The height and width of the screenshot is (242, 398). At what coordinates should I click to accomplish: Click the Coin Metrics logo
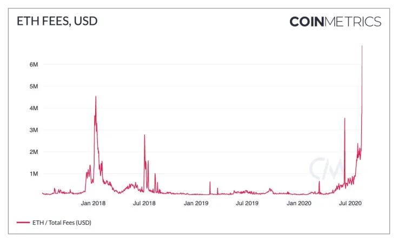coord(335,22)
